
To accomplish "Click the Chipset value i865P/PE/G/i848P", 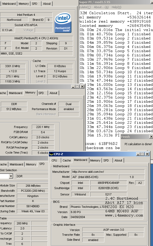I will click(108, 183).
